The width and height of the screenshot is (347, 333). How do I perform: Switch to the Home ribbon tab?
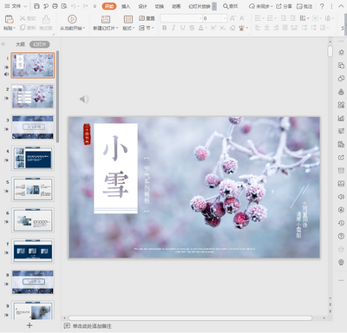(109, 6)
